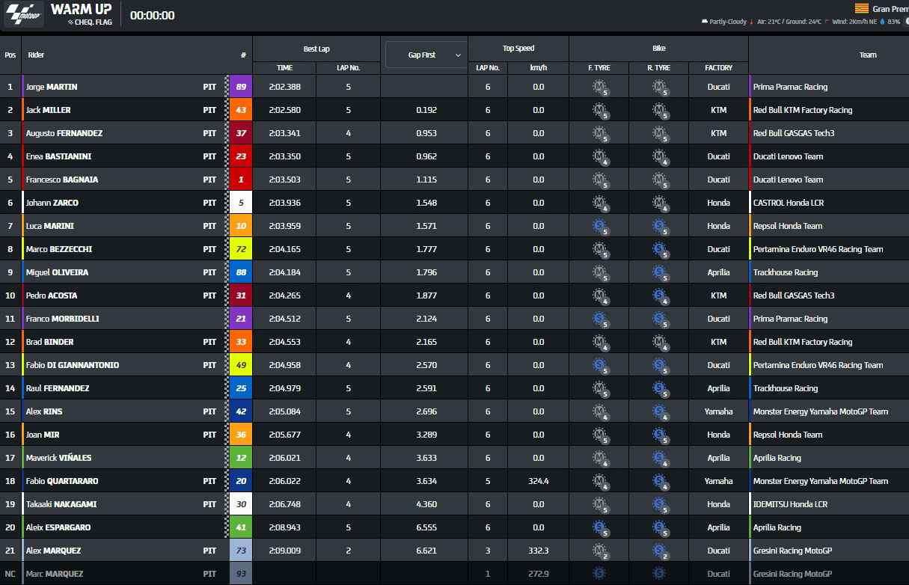Click Aleix Espargaro's rear tyre icon
909x585 pixels.
[659, 528]
